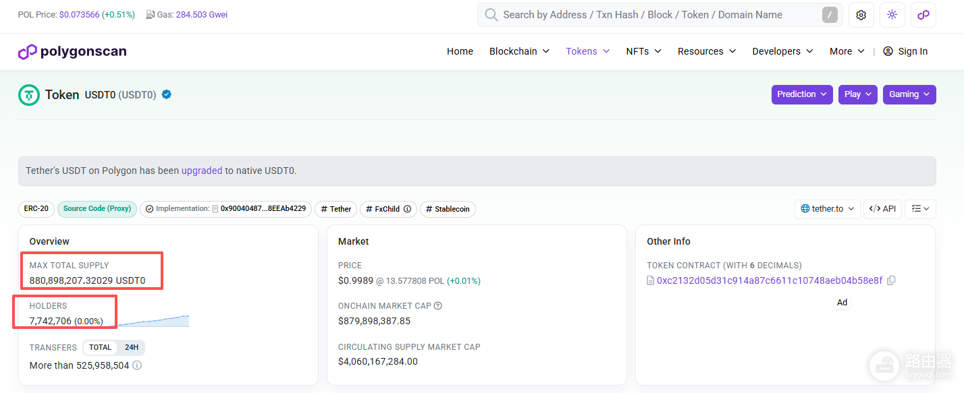Click the FxChild hashtag label
The height and width of the screenshot is (393, 964).
coord(388,209)
